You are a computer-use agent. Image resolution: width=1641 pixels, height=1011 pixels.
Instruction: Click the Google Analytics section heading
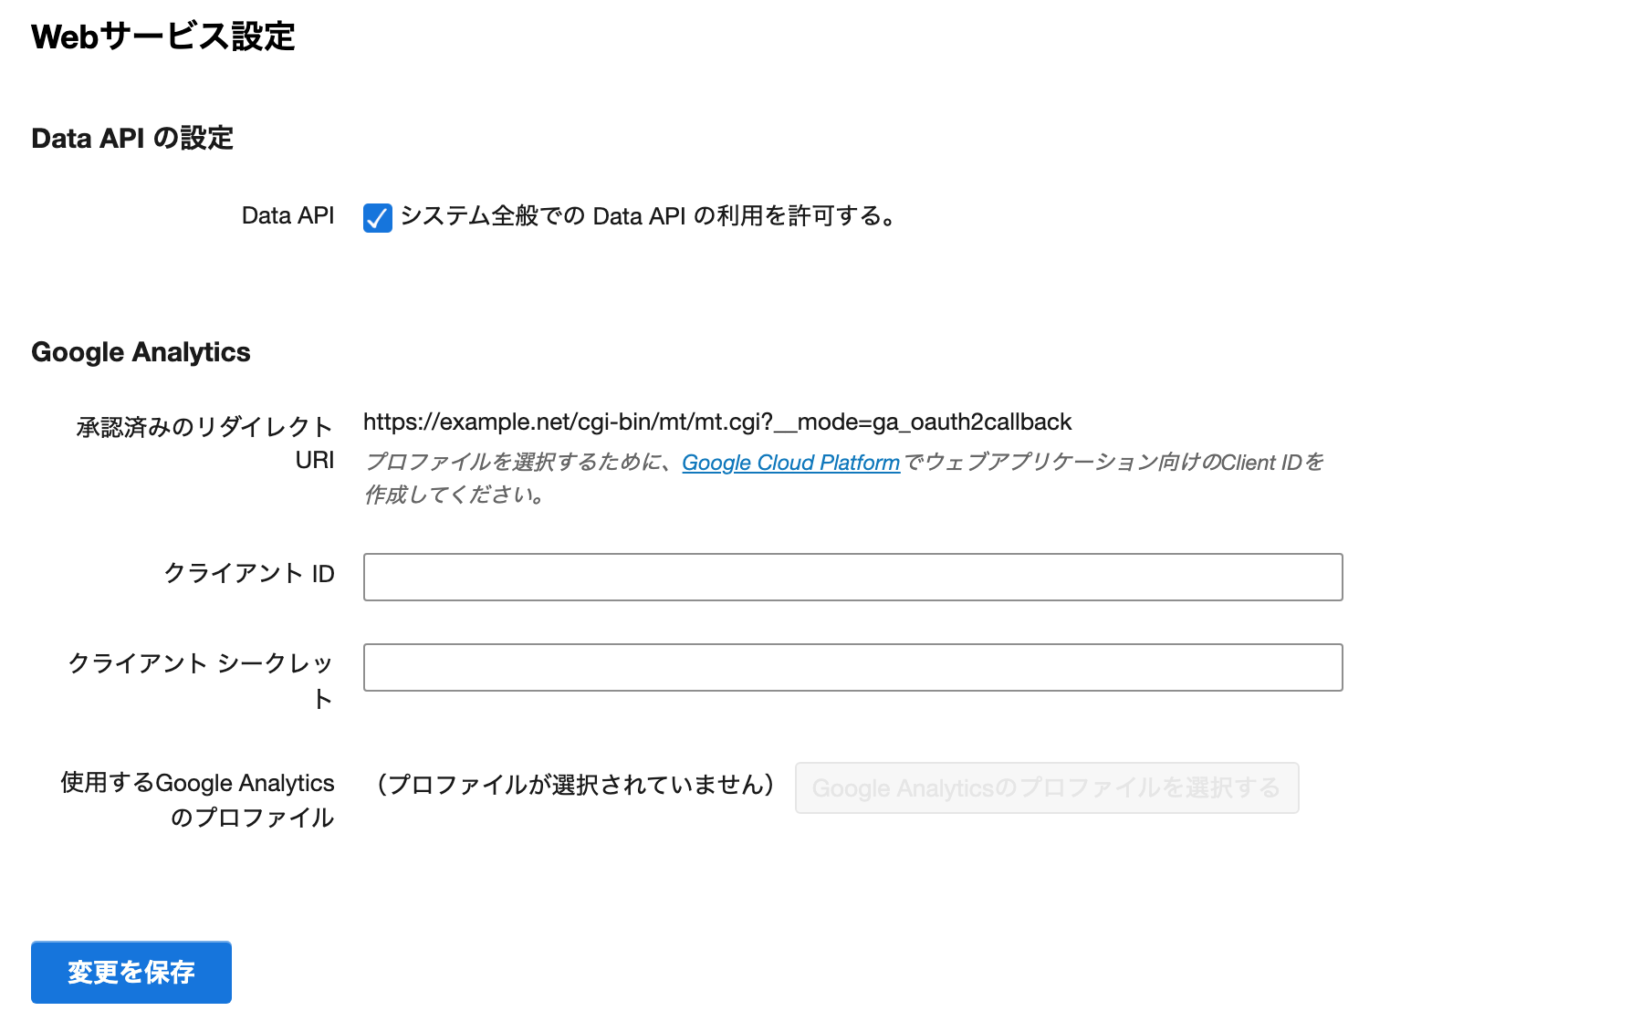pos(141,352)
